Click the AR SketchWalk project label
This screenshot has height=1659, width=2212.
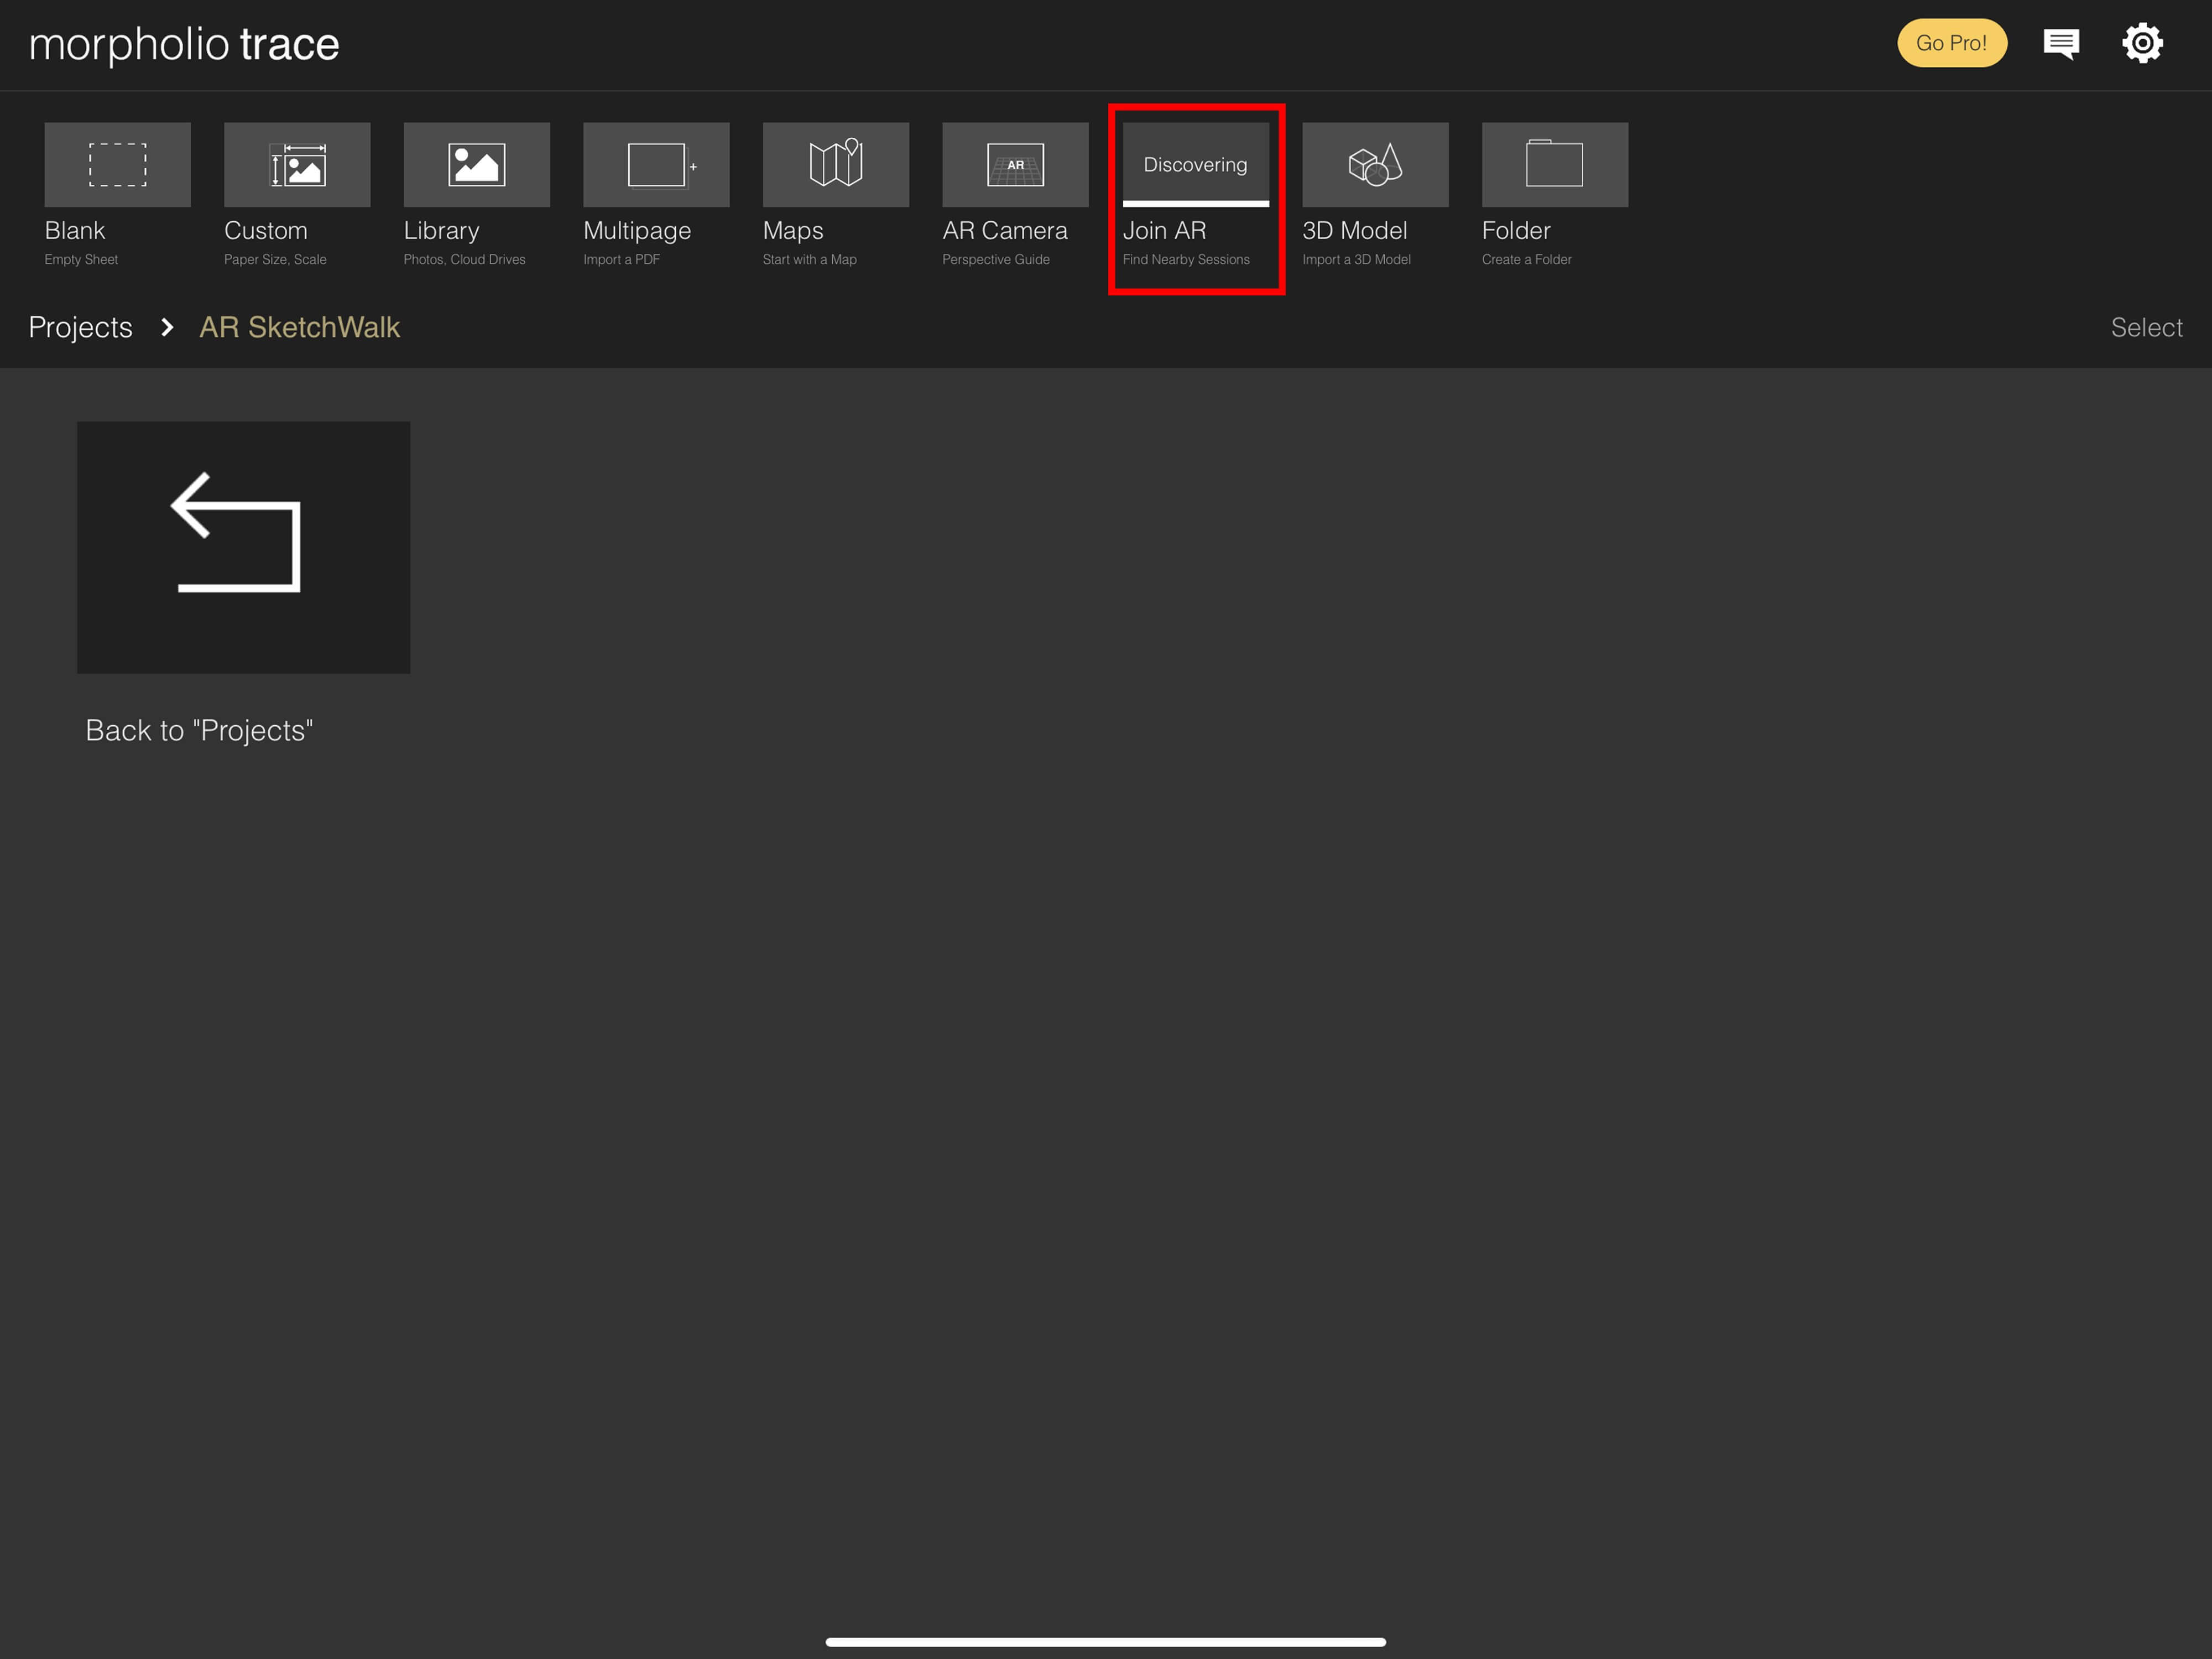pos(300,326)
